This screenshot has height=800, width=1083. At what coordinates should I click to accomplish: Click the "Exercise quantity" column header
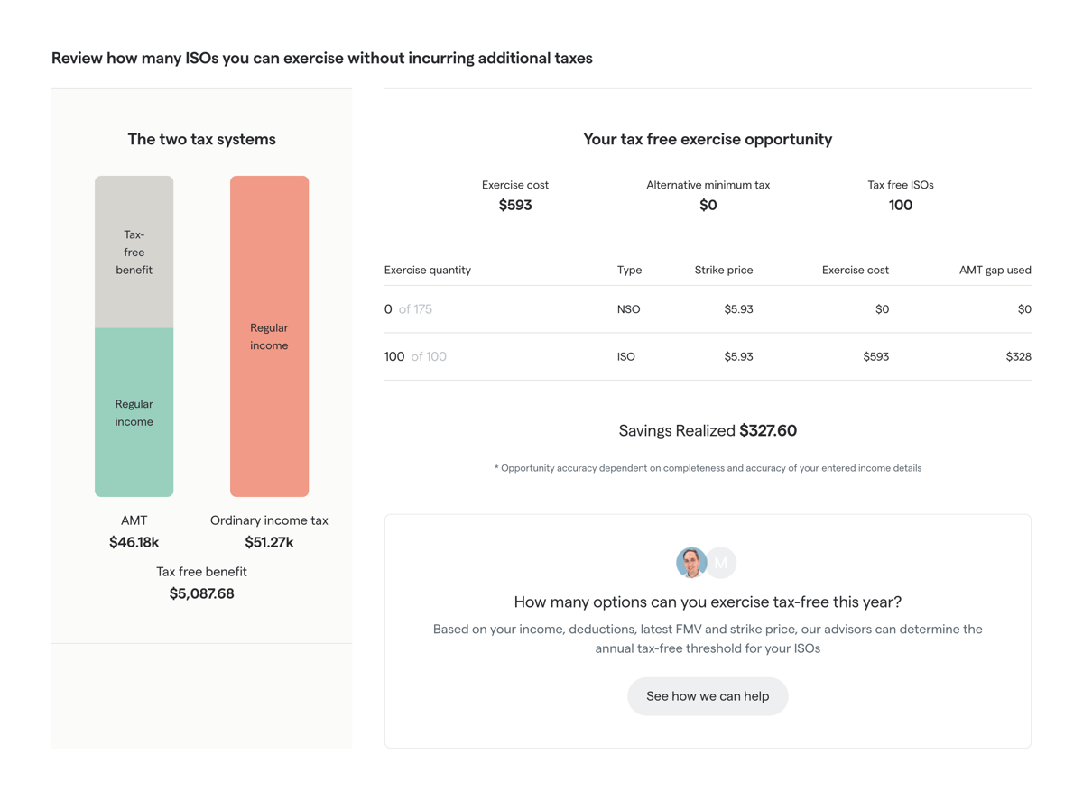tap(427, 269)
